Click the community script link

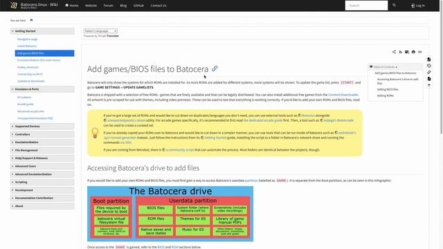[x=180, y=150]
